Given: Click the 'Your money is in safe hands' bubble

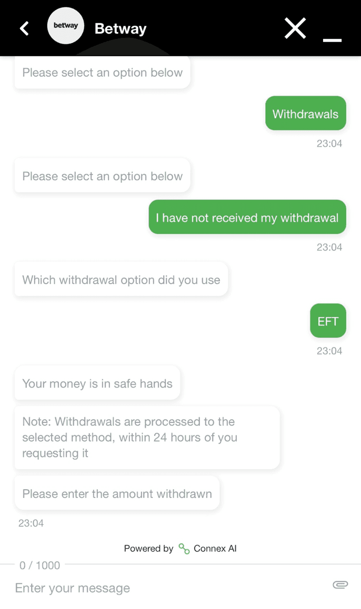Looking at the screenshot, I should coord(97,383).
